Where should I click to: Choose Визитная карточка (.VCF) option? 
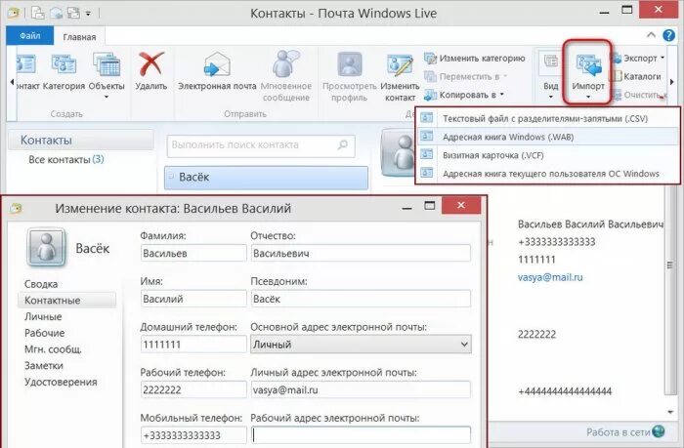click(x=547, y=155)
